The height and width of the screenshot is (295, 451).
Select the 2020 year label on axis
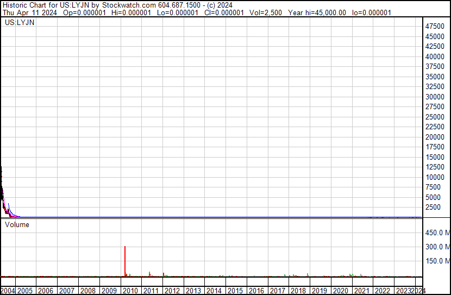341,291
